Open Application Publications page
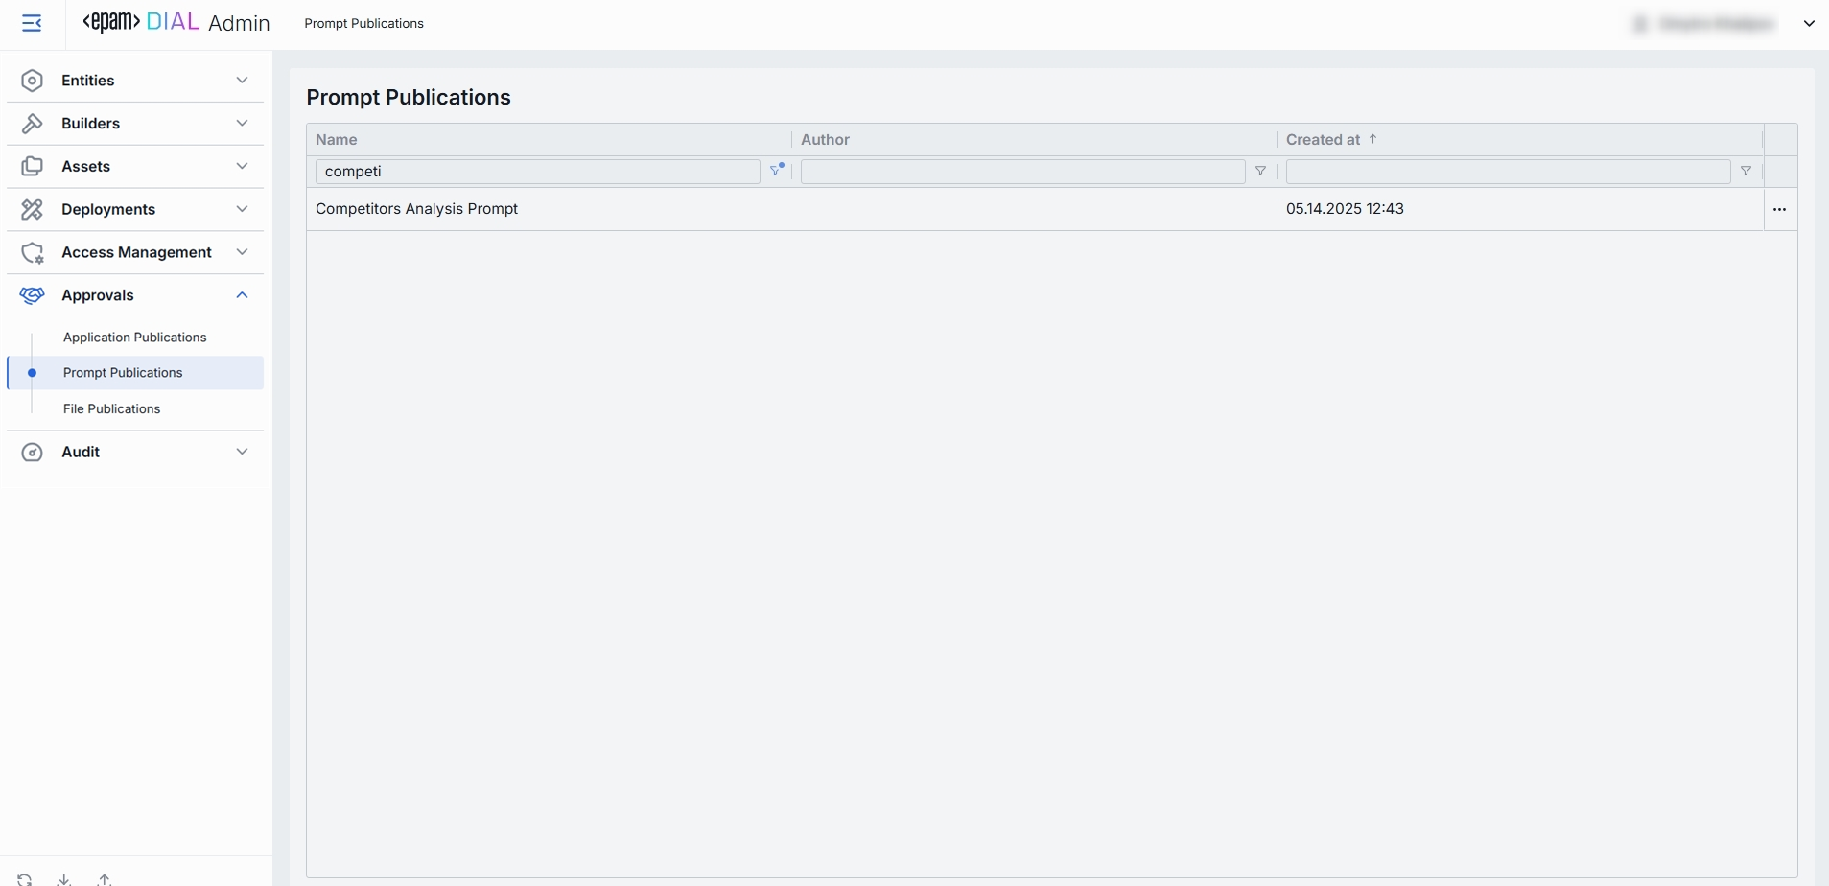 [x=135, y=338]
